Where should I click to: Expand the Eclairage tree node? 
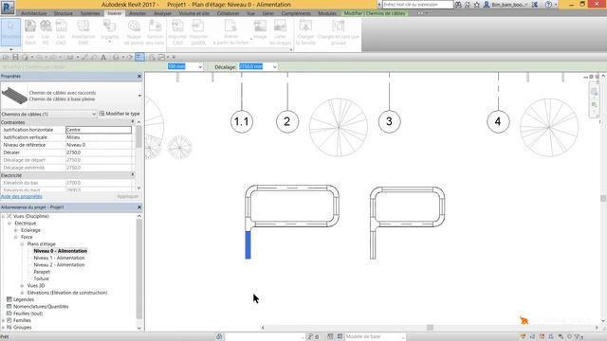[x=16, y=230]
